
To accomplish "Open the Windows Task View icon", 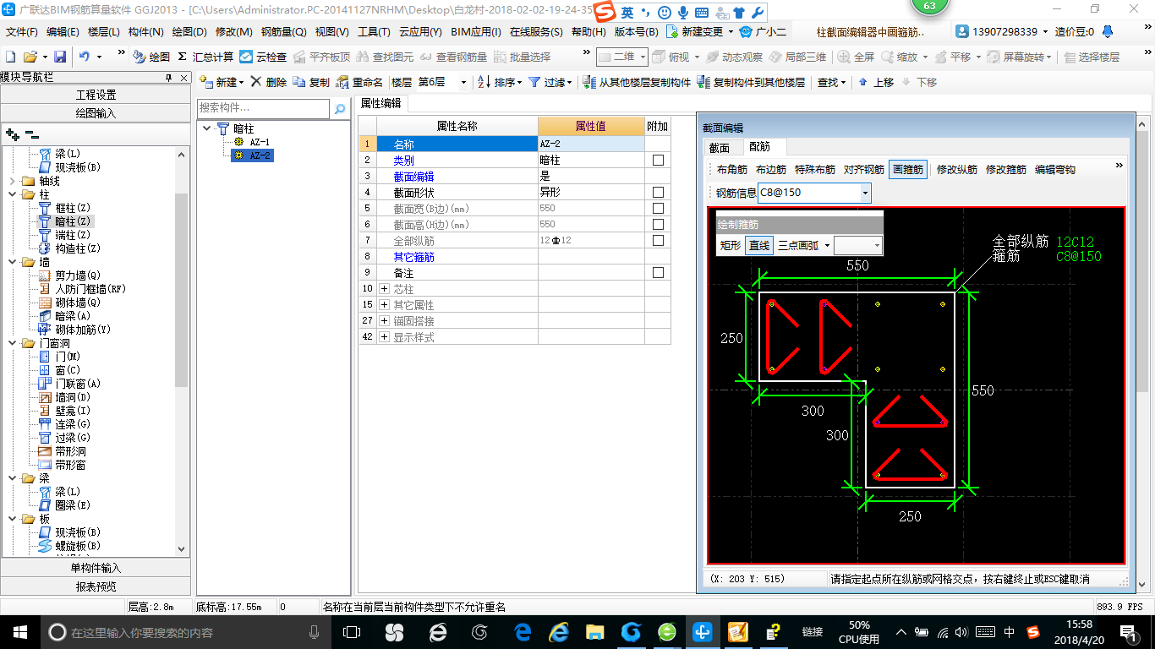I will click(352, 632).
